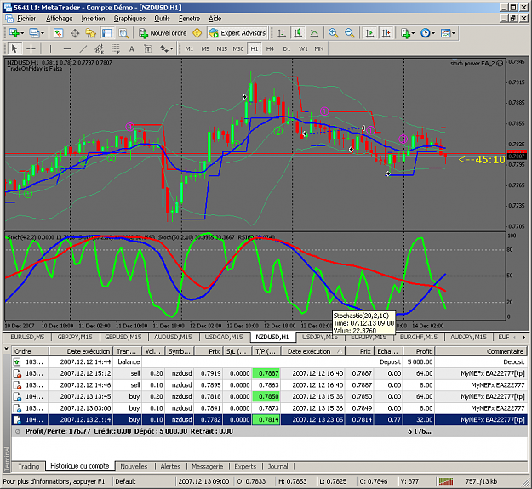Open the Profiles toolbar icon
This screenshot has width=532, height=489.
point(34,33)
